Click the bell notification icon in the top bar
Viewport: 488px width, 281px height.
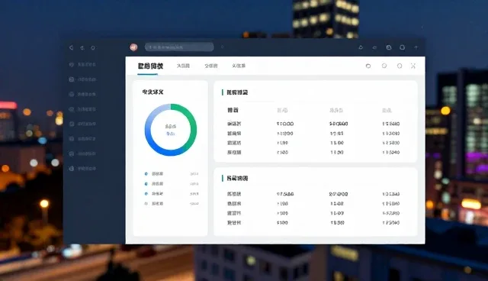[x=361, y=47]
